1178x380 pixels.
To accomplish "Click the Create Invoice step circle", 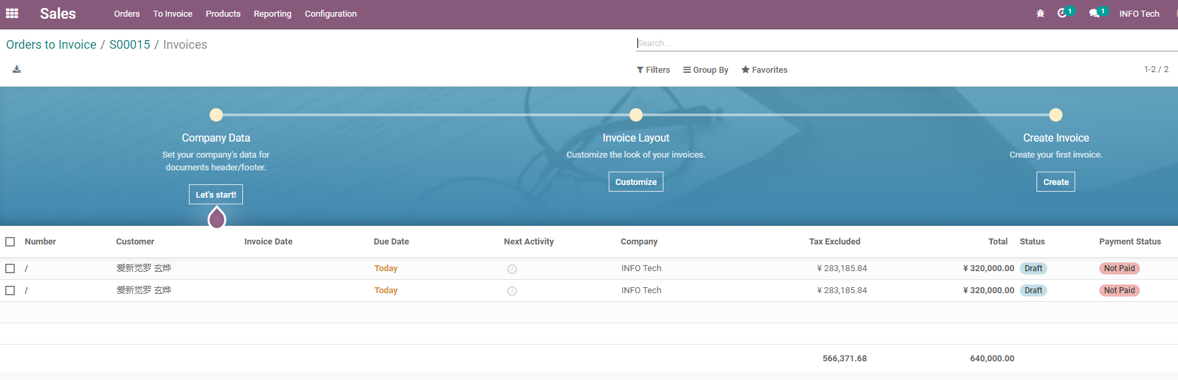I will coord(1056,115).
